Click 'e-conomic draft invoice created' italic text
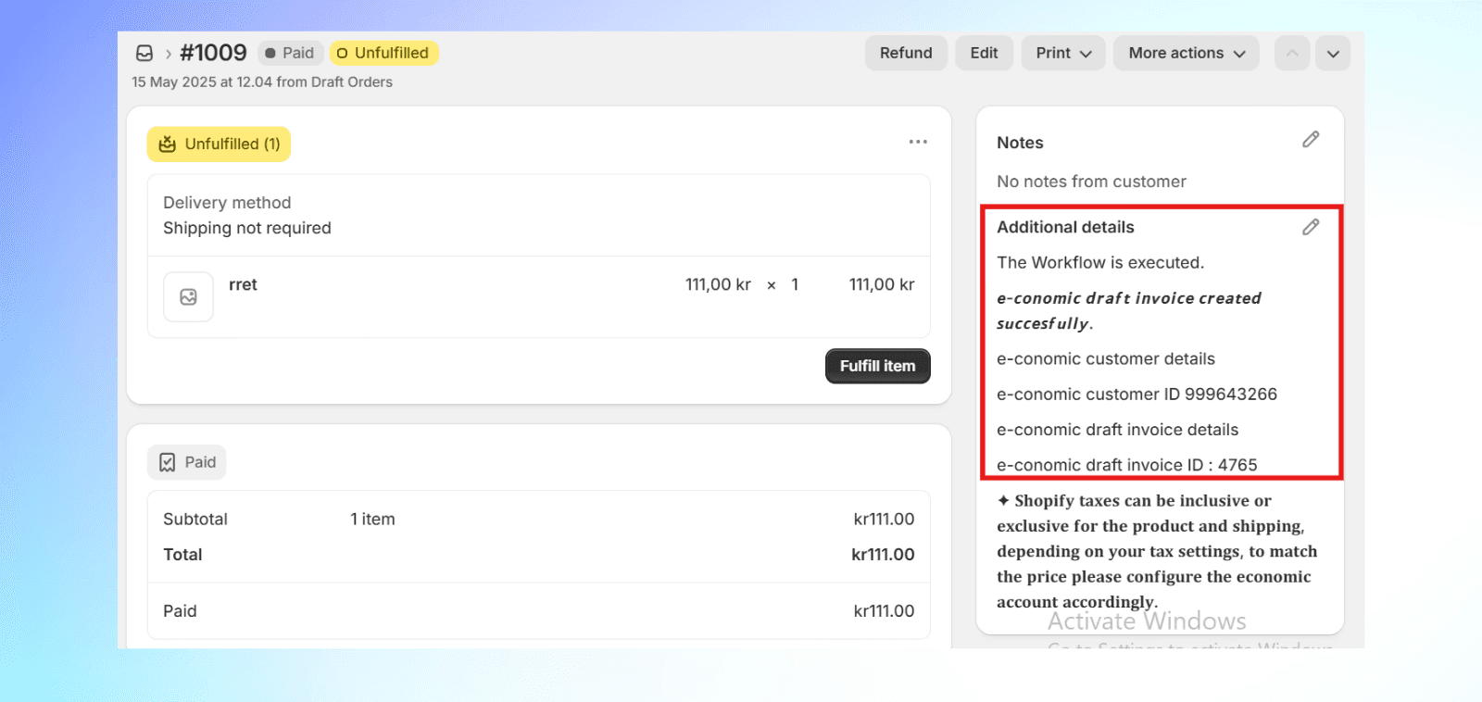Viewport: 1482px width, 702px height. (x=1129, y=298)
